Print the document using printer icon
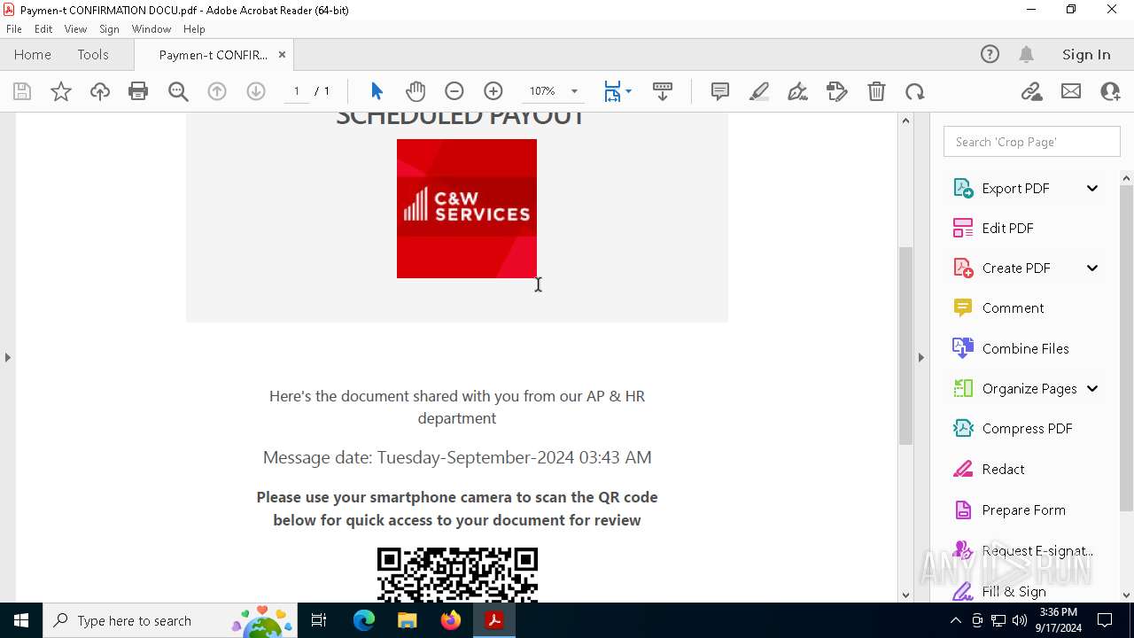Image resolution: width=1134 pixels, height=638 pixels. (x=138, y=91)
